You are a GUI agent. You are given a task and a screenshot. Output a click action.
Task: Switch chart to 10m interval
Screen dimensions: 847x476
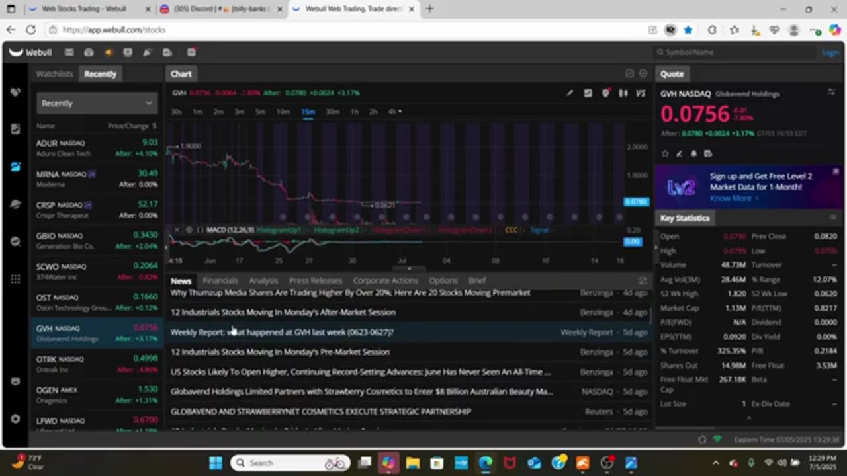(x=283, y=112)
